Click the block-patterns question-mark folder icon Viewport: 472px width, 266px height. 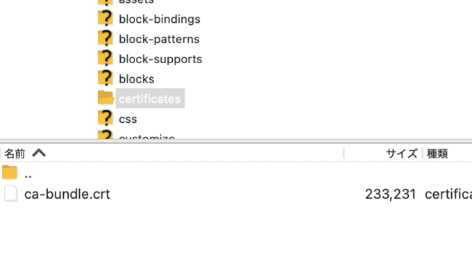106,38
